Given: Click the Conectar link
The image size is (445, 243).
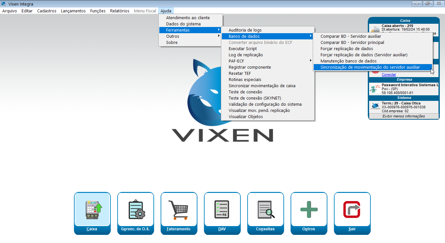Looking at the screenshot, I should pyautogui.click(x=389, y=74).
